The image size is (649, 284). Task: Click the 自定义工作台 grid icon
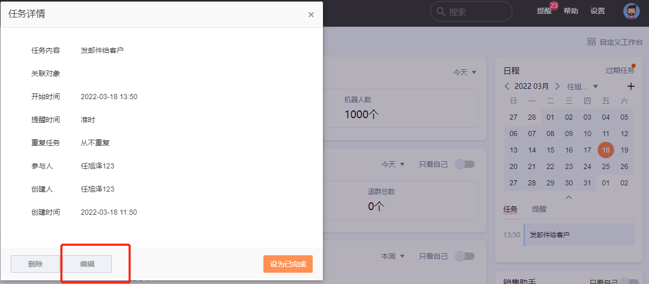591,42
